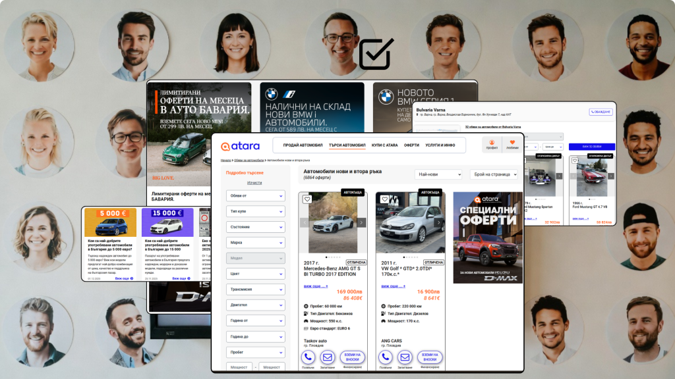Favorite the 1966 Ford Mustang GT listing
The image size is (675, 379).
575,161
